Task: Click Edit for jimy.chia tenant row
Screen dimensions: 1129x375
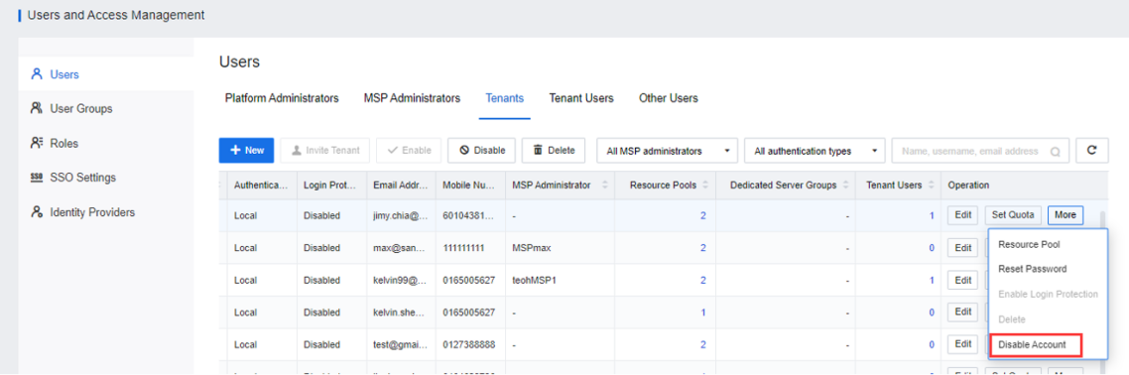Action: click(962, 214)
